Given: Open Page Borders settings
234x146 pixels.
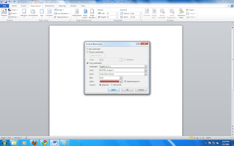Looking at the screenshot, I should pos(92,14).
